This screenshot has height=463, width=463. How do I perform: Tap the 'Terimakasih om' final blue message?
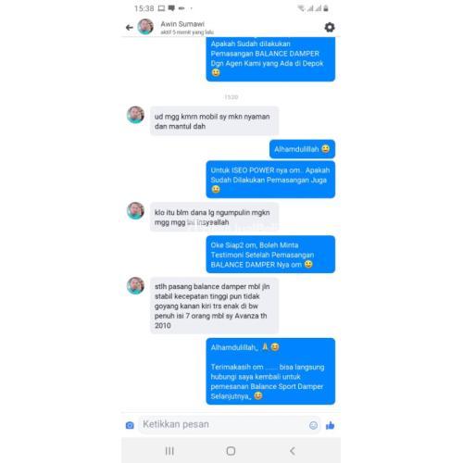(x=270, y=371)
